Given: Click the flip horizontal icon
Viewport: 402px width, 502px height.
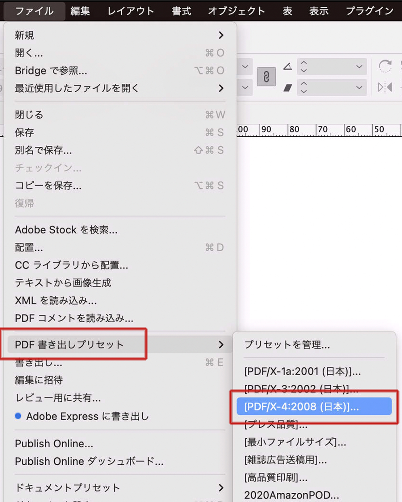Looking at the screenshot, I should pos(385,87).
